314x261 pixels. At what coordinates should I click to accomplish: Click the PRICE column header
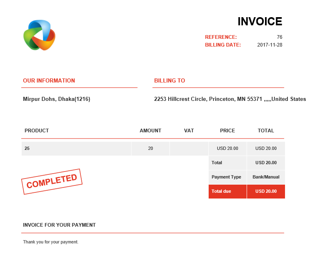tap(227, 131)
